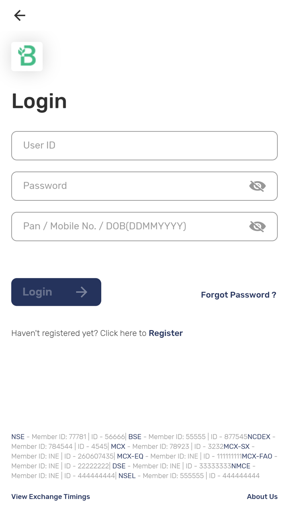
Task: Tap the MCX-FAO exchange label
Action: (257, 456)
